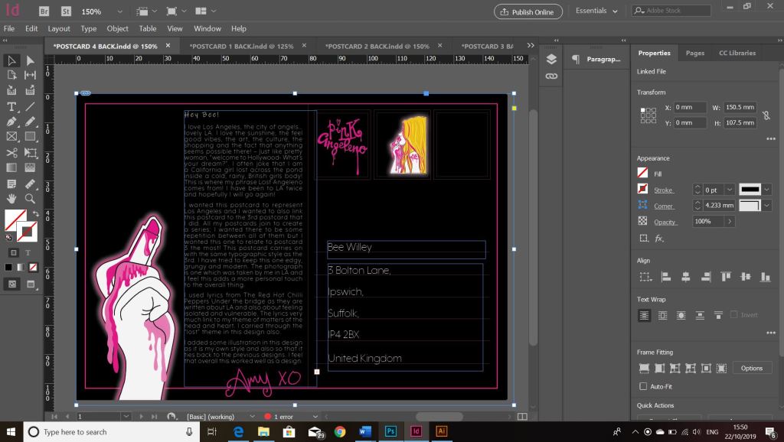Align selection to horizontal centers

pos(685,277)
